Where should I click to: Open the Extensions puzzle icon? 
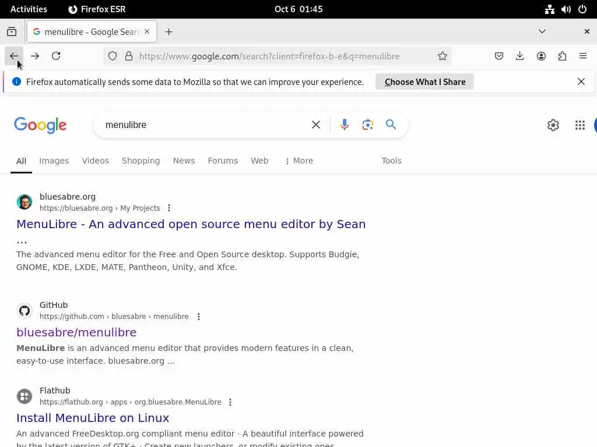(562, 56)
